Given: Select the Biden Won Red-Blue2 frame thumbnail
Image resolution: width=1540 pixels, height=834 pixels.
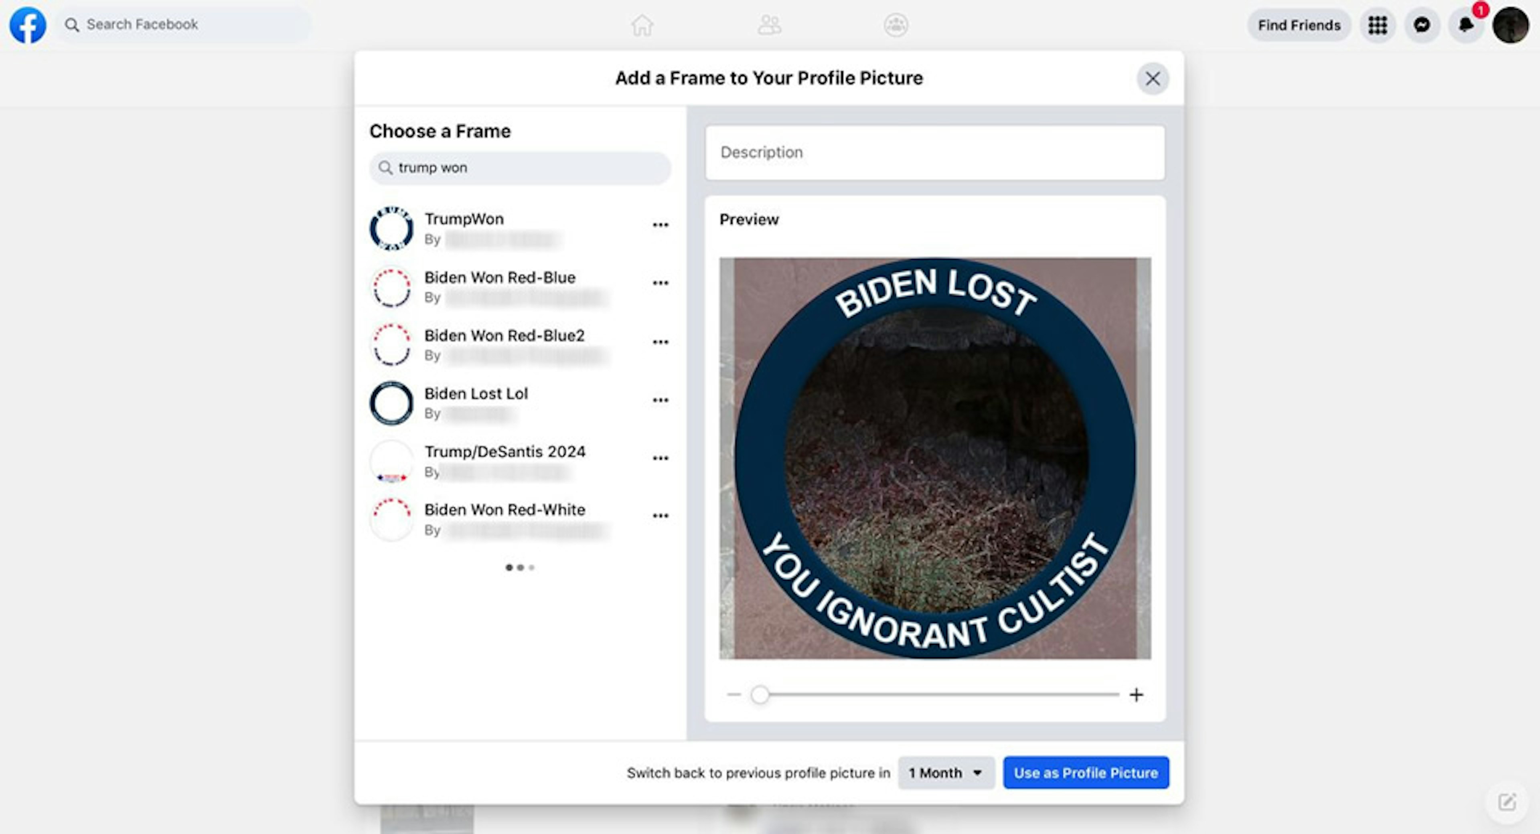Looking at the screenshot, I should pyautogui.click(x=391, y=345).
